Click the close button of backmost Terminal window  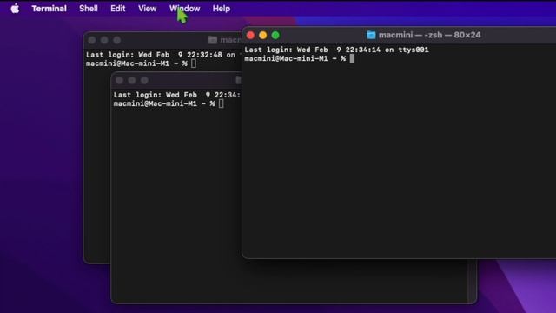point(92,40)
